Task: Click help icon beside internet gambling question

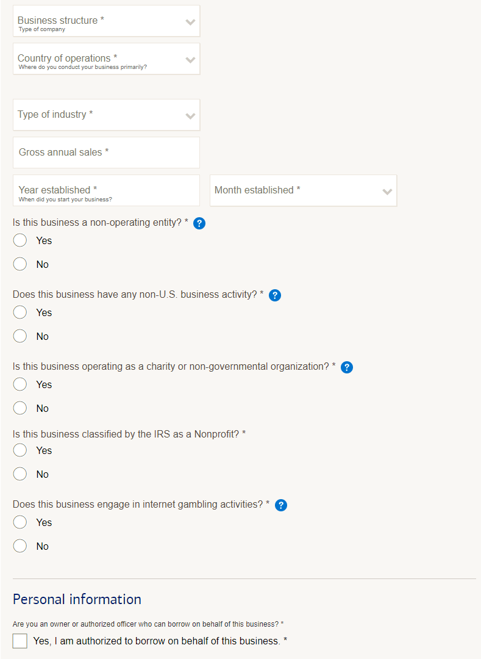Action: pyautogui.click(x=281, y=505)
